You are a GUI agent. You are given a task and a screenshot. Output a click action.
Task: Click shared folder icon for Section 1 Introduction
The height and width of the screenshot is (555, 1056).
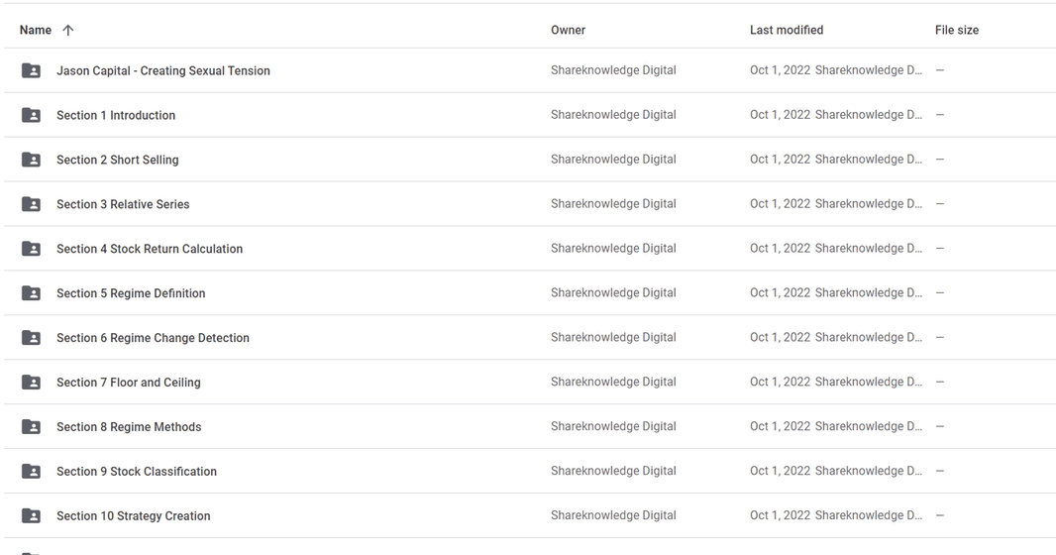pos(31,115)
